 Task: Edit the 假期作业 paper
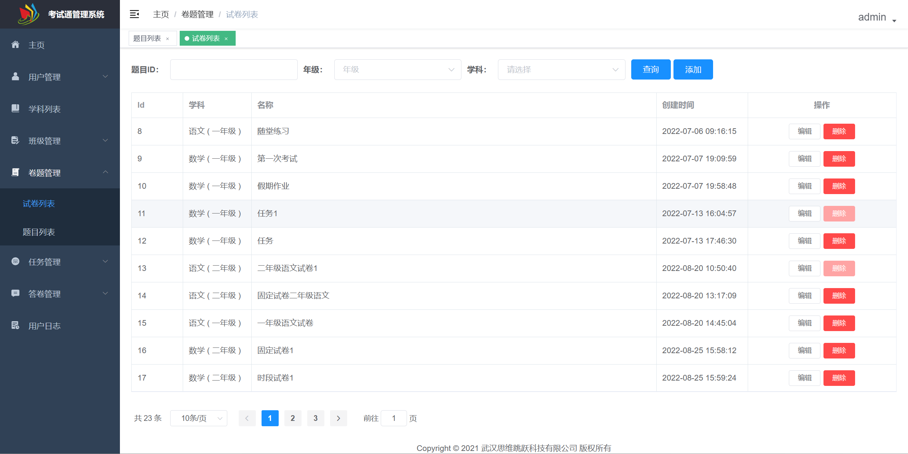pyautogui.click(x=804, y=186)
